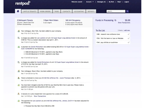The height and width of the screenshot is (108, 145).
Task: Click the rentpost logo
Action: (x=23, y=3)
